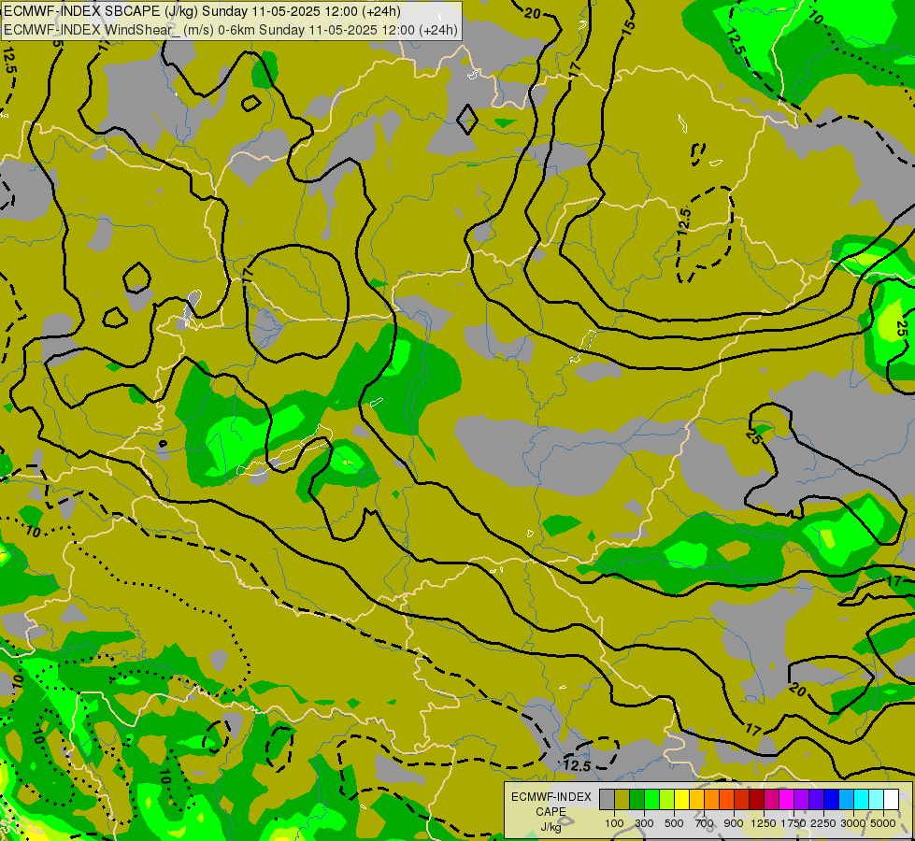Click the 300 value on the legend scale
This screenshot has height=841, width=915.
click(644, 823)
